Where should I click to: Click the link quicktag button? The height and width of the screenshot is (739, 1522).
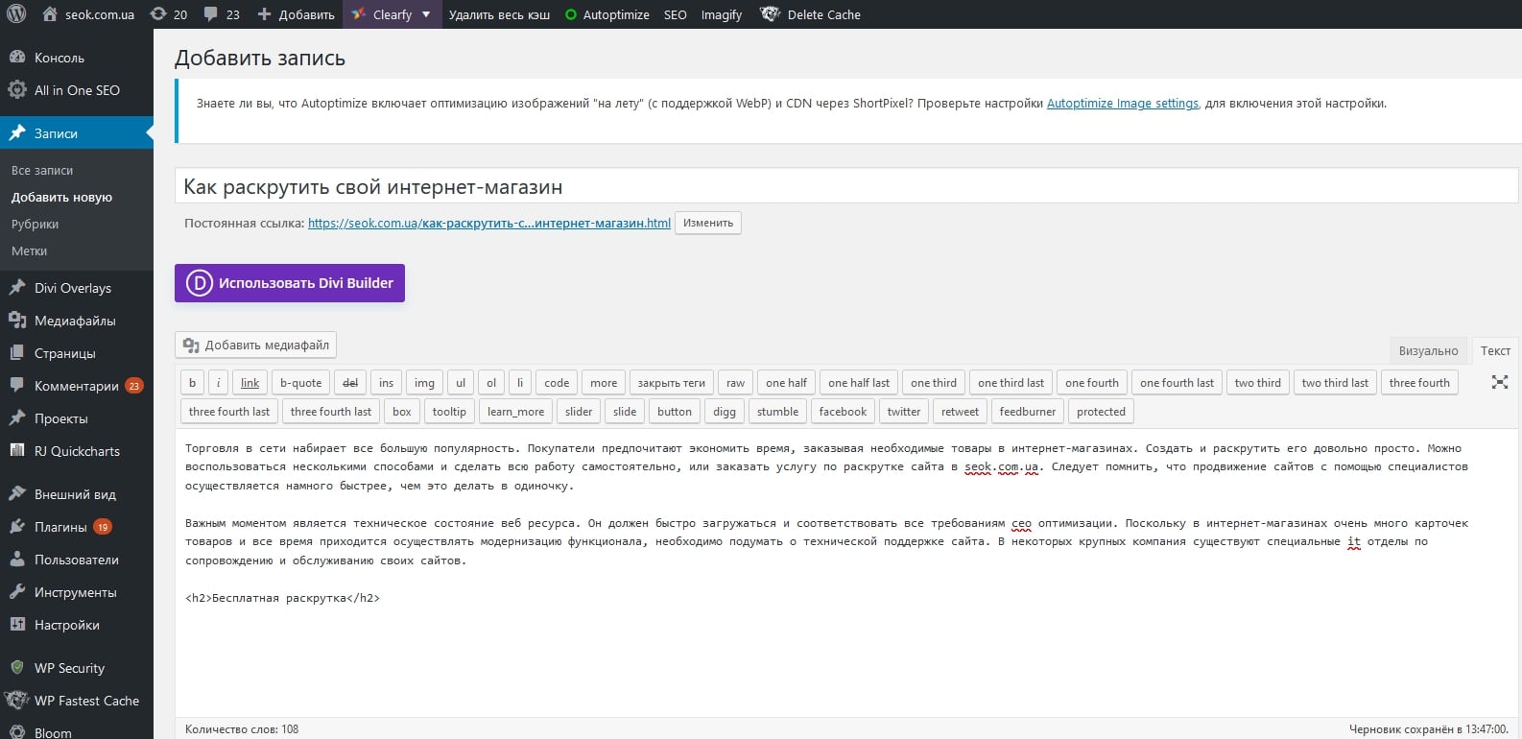click(x=250, y=382)
